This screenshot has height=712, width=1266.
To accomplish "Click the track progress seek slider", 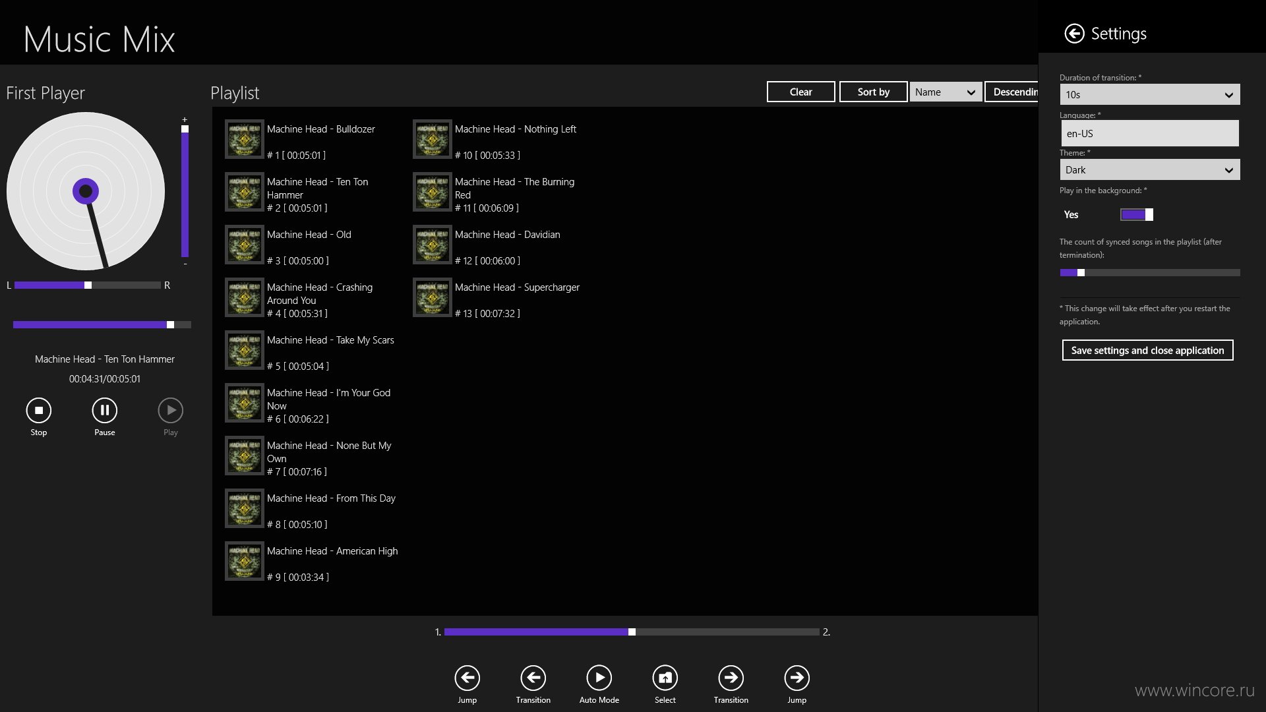I will click(x=102, y=324).
